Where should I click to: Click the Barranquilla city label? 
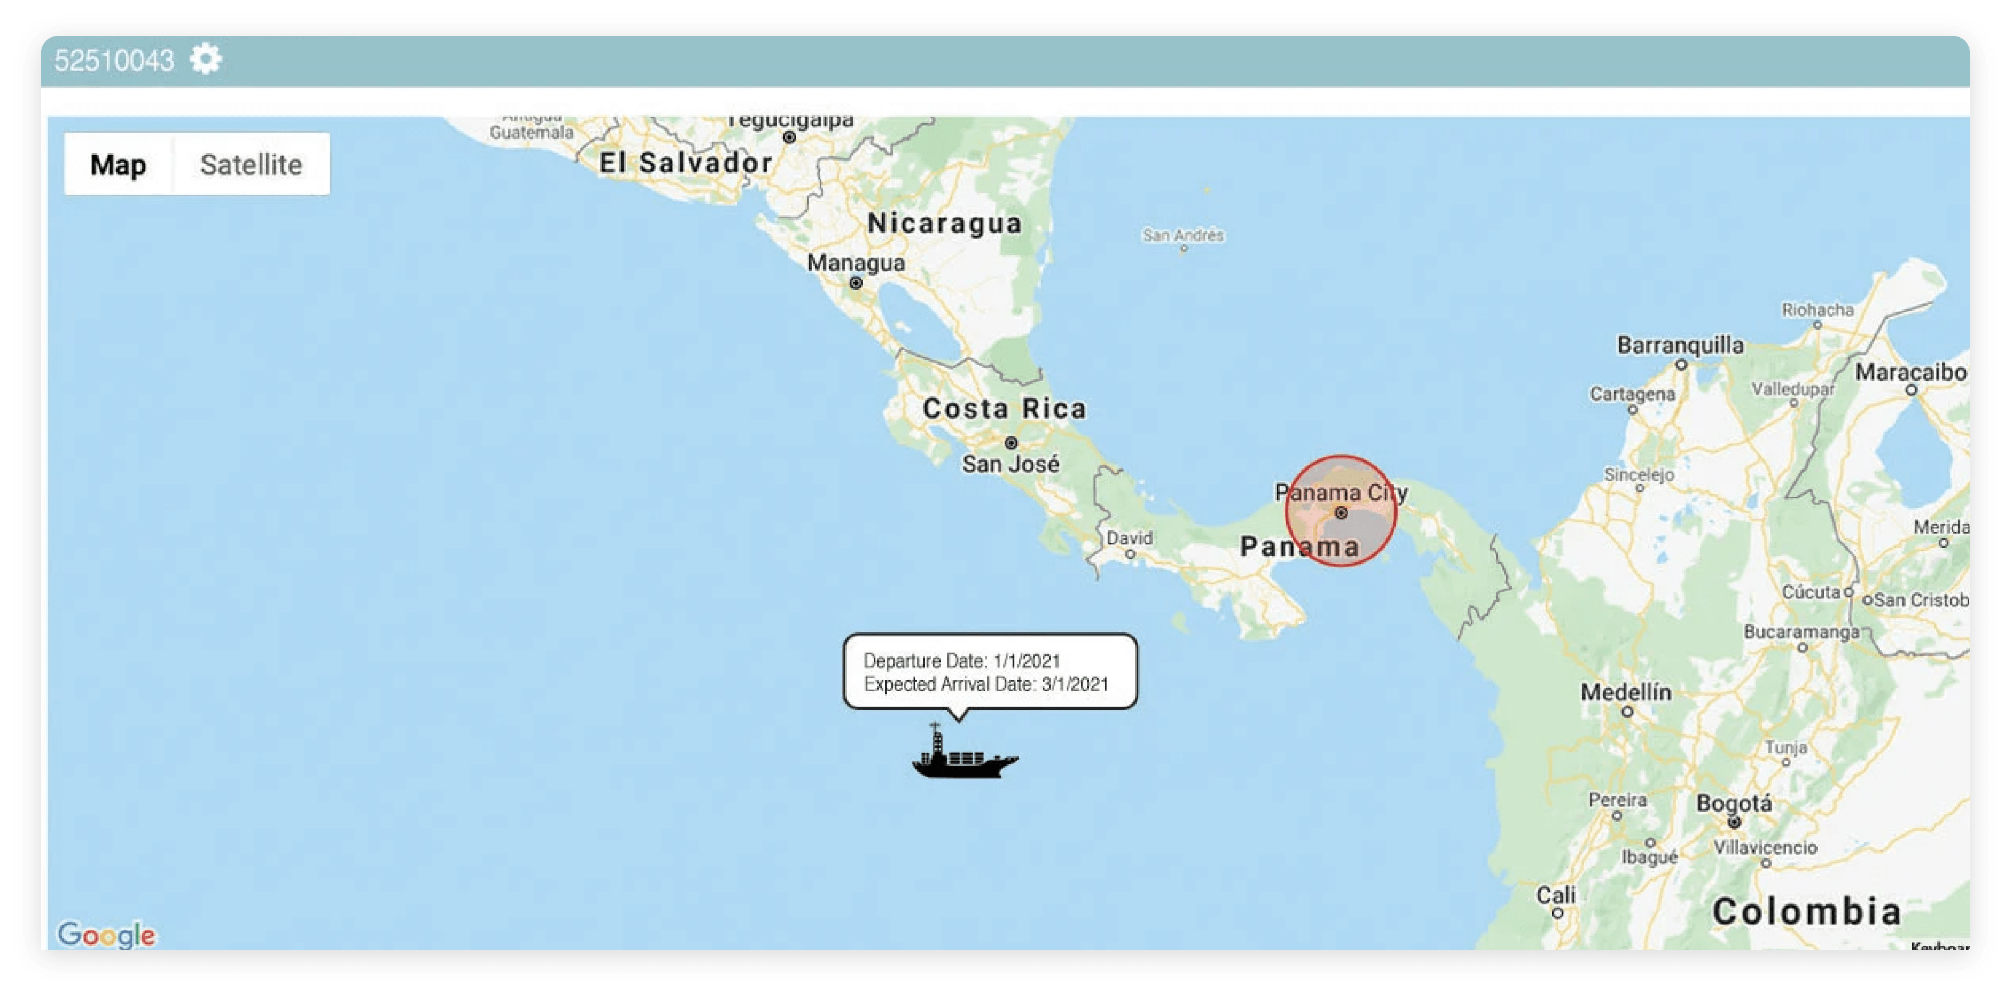[x=1680, y=345]
